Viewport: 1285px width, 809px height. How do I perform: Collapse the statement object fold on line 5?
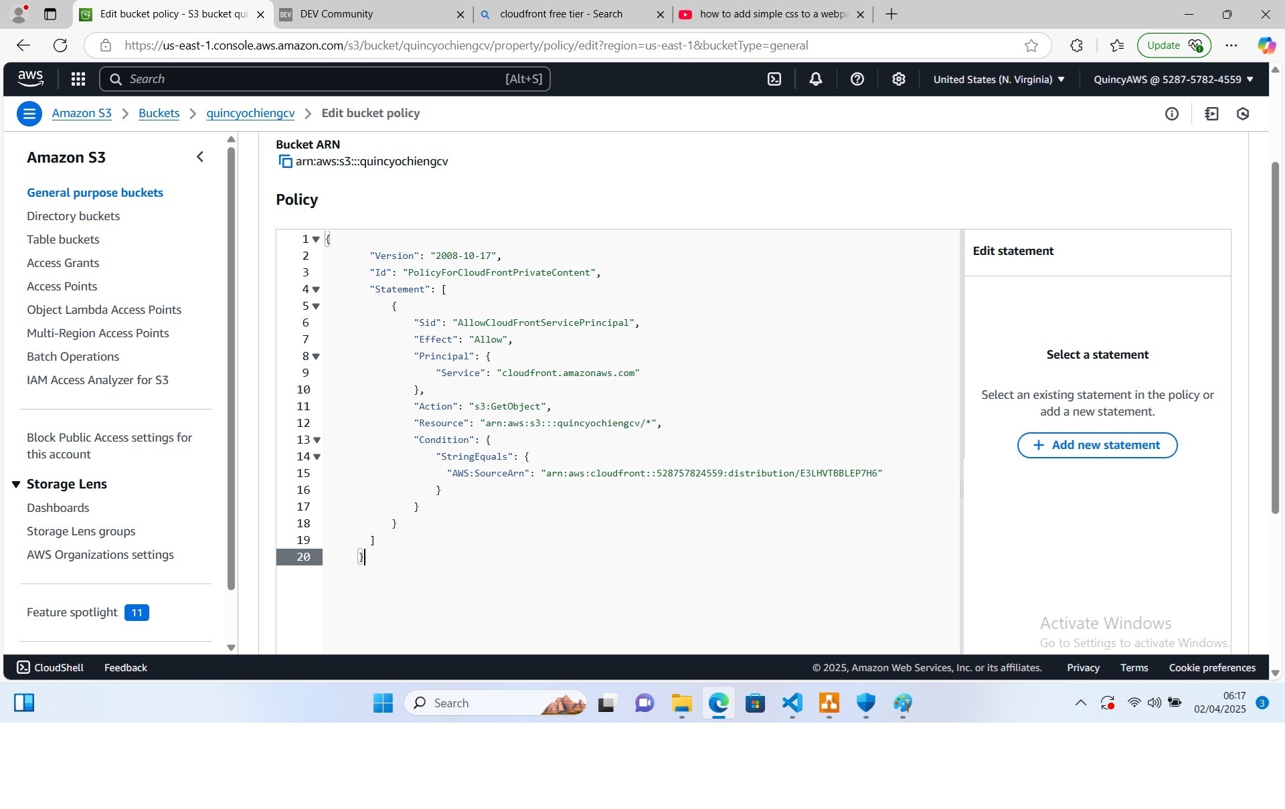(316, 306)
